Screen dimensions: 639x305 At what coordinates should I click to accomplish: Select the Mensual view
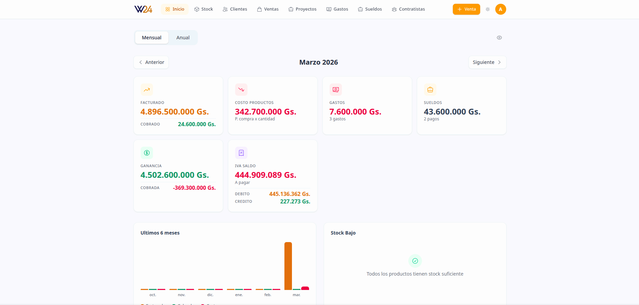[x=152, y=38]
